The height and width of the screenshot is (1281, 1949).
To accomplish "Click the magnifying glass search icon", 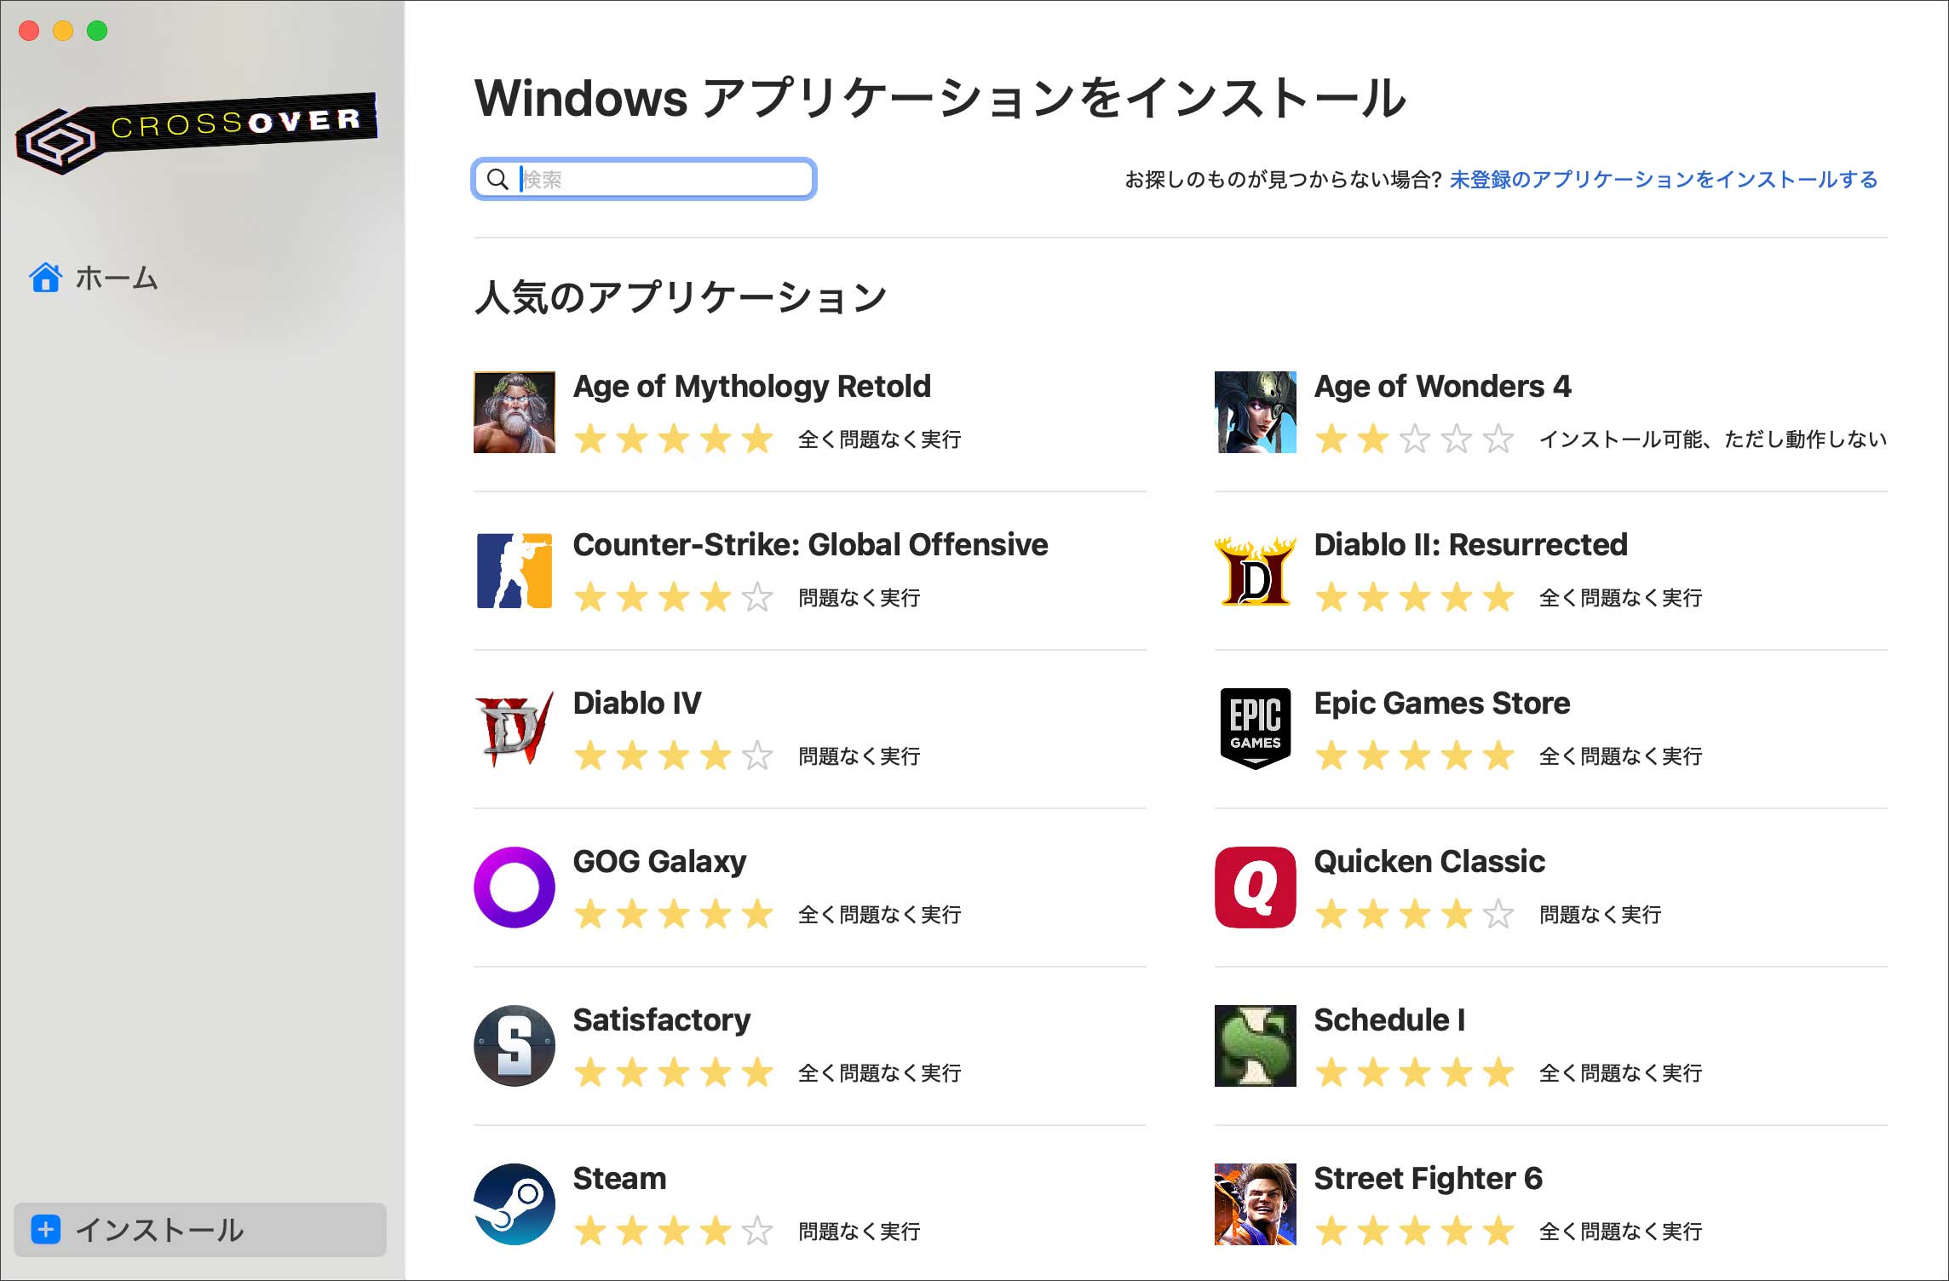I will [x=497, y=180].
